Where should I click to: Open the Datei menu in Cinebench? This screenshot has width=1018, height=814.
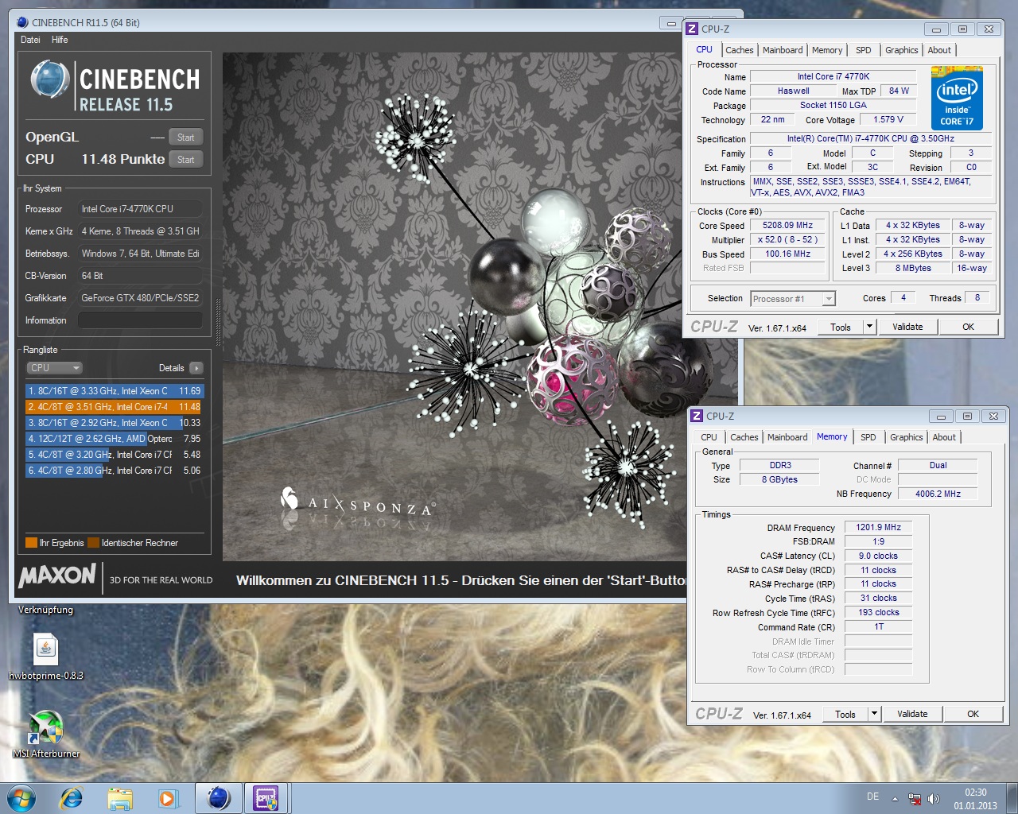tap(30, 40)
